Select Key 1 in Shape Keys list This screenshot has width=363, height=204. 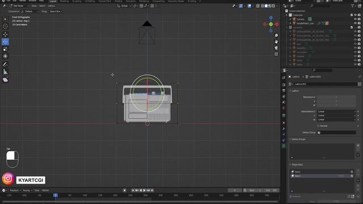pos(322,176)
